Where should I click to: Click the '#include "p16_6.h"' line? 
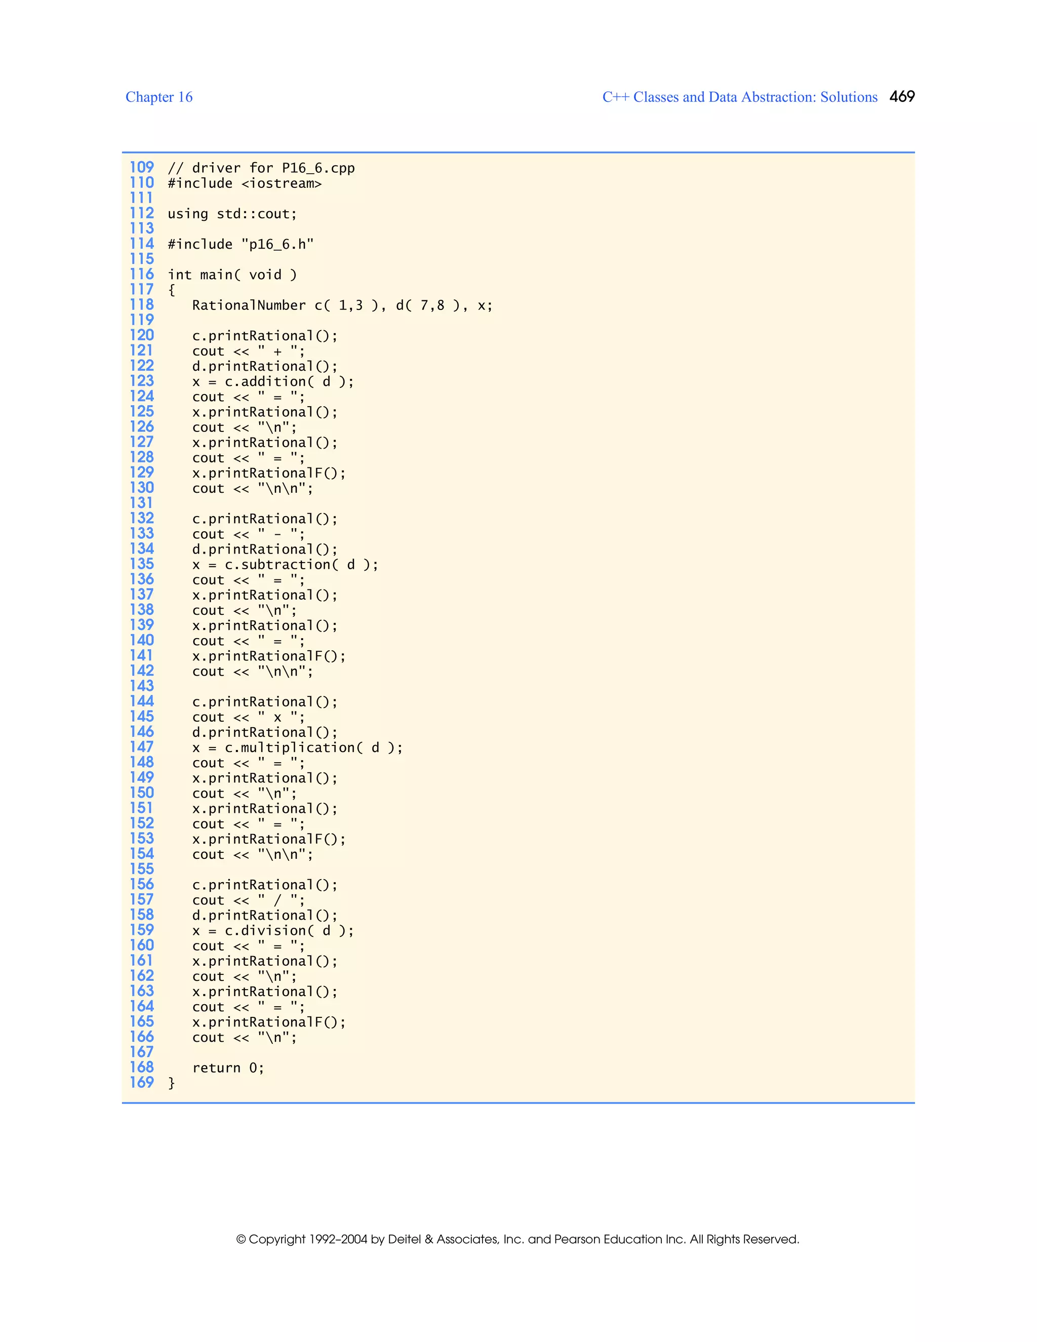coord(241,245)
